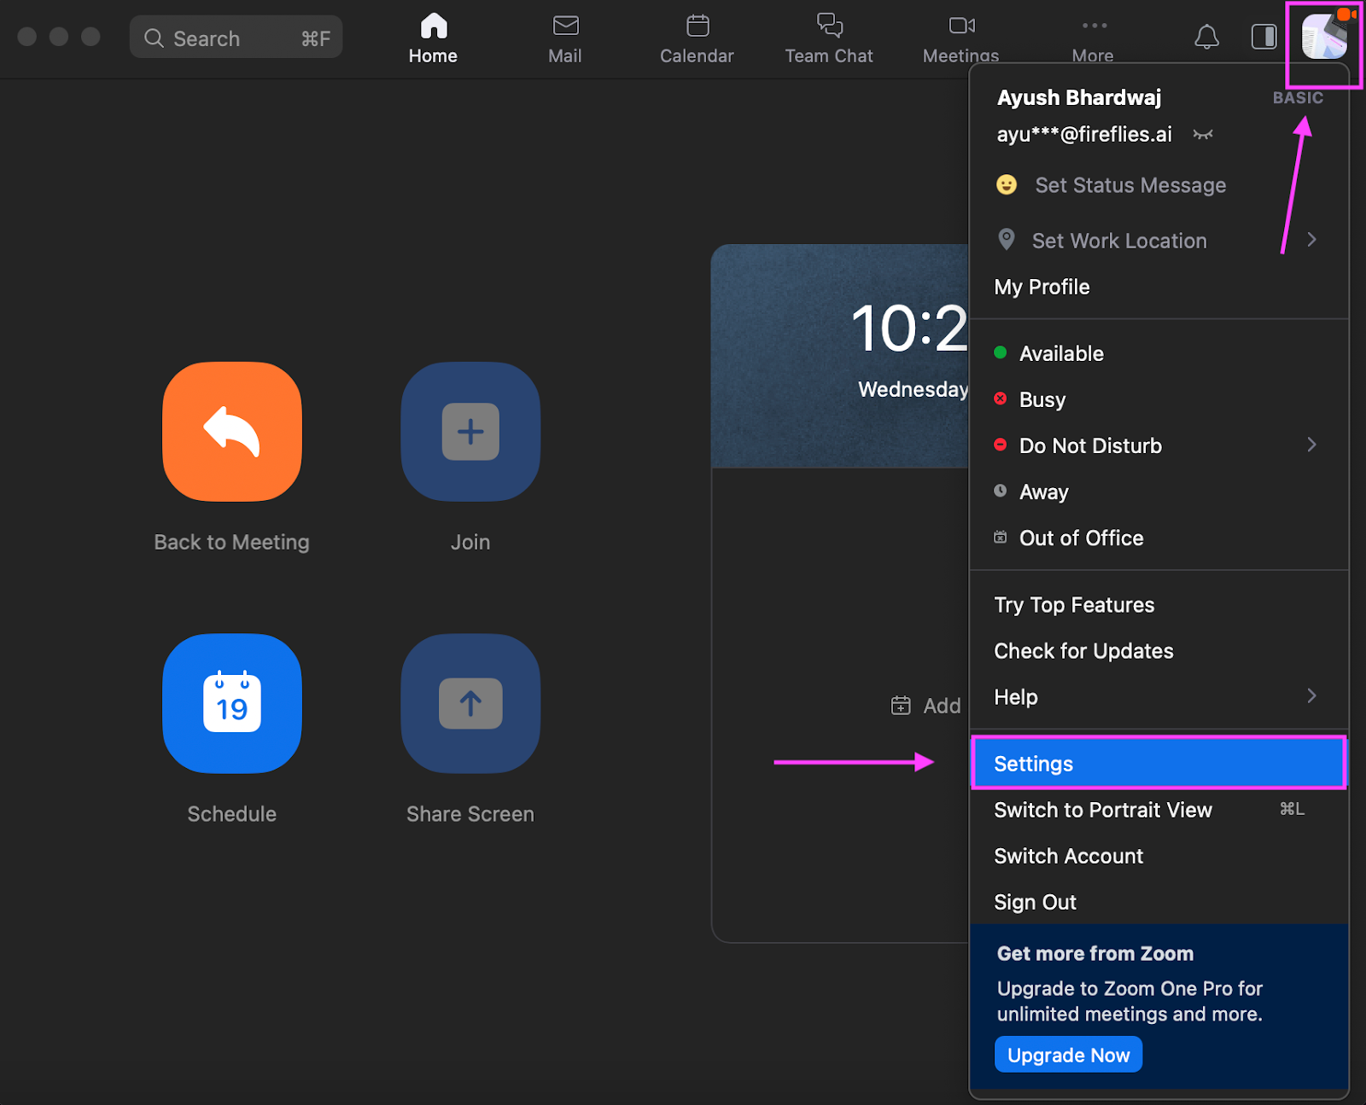Image resolution: width=1366 pixels, height=1105 pixels.
Task: Set status to Available
Action: 1060,352
